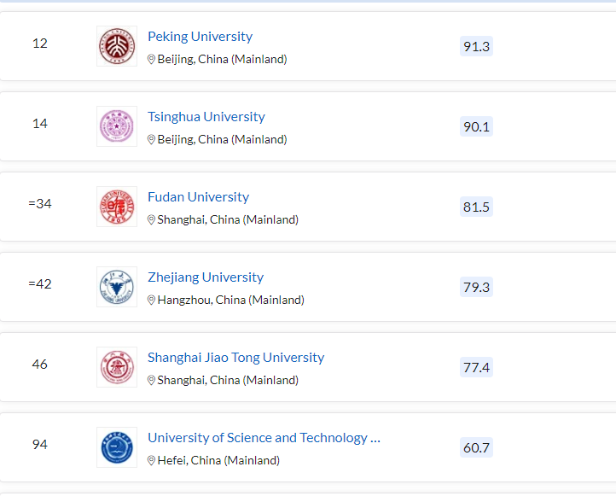
Task: Click the 91.3 score badge
Action: tap(476, 46)
